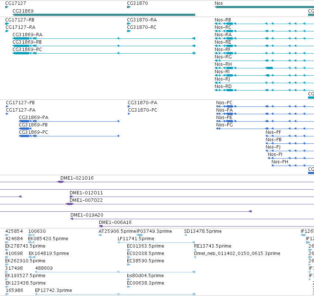Screen dimensions: 314x296
Task: Click the CG31869-RC transcript label
Action: pyautogui.click(x=27, y=50)
